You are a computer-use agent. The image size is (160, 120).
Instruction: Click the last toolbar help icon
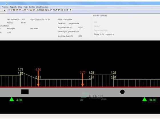point(71,10)
